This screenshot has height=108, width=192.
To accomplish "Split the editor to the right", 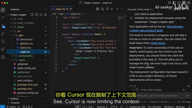I will (x=107, y=9).
